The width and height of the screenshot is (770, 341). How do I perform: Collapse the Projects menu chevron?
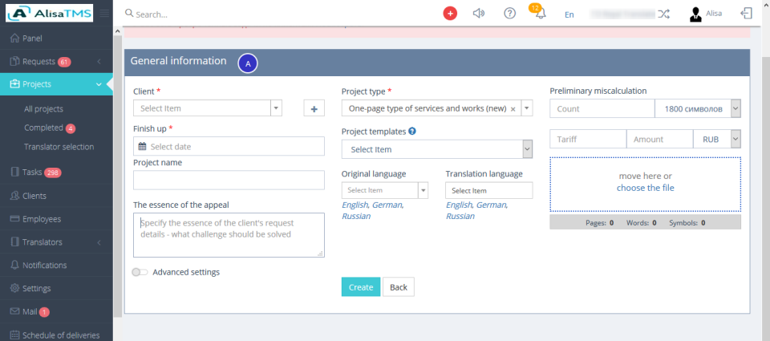pos(99,84)
